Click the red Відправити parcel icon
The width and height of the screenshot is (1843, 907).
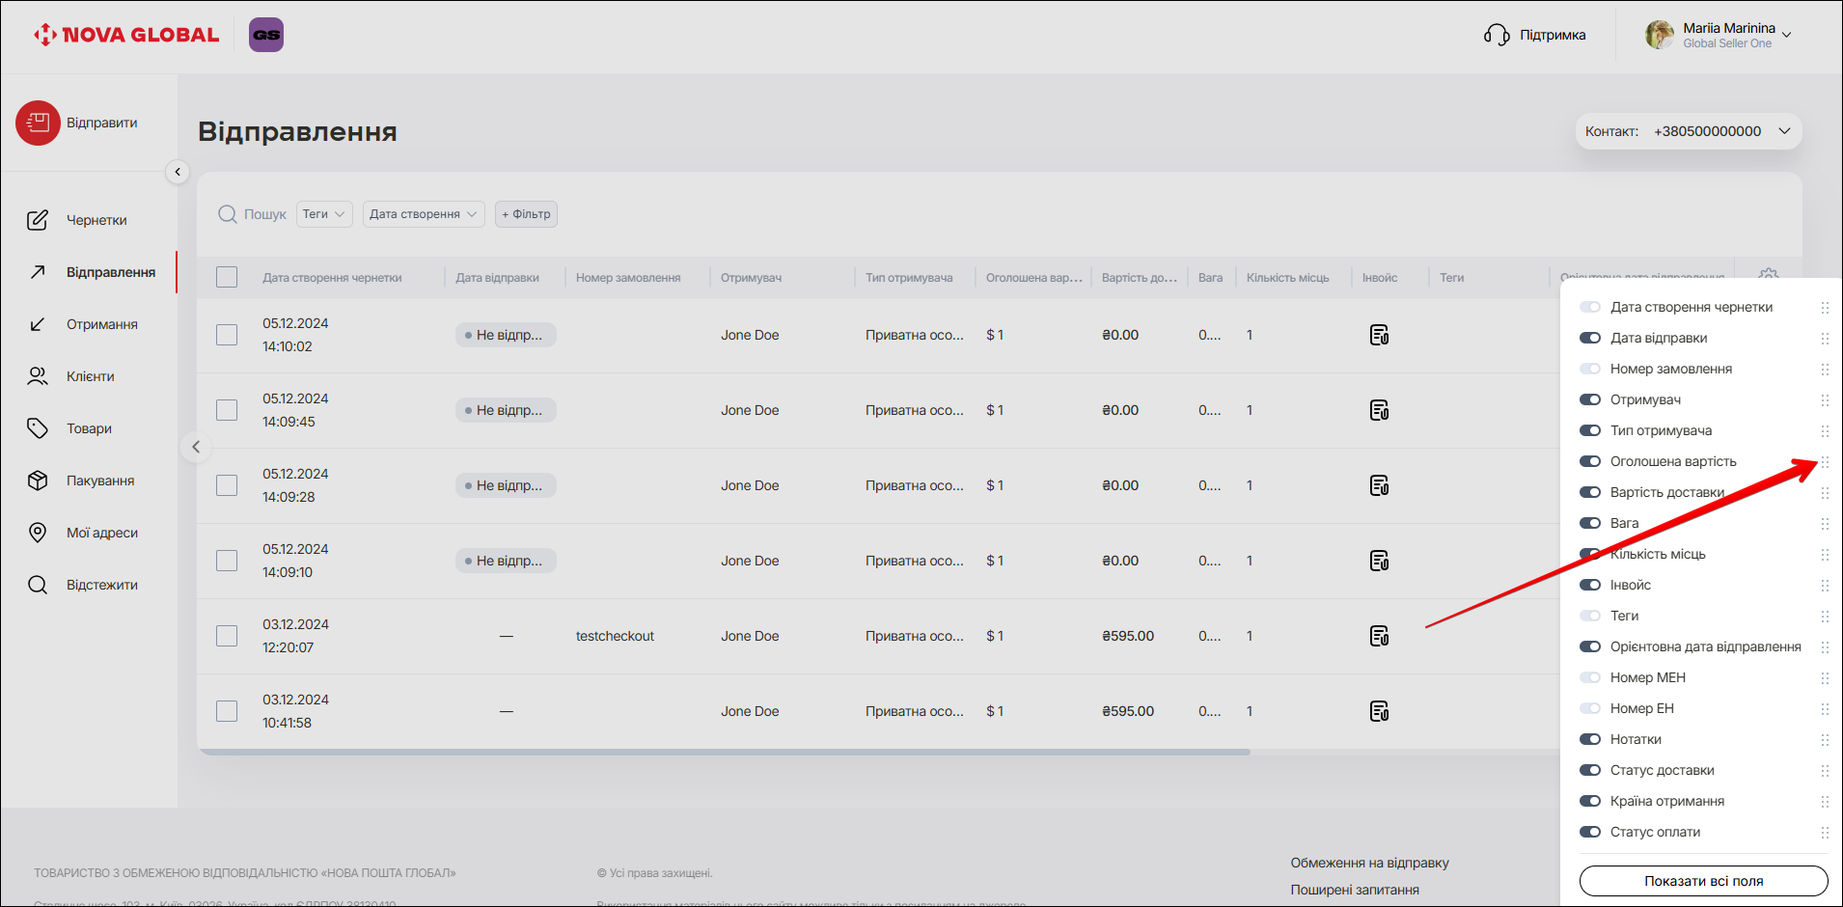coord(38,124)
